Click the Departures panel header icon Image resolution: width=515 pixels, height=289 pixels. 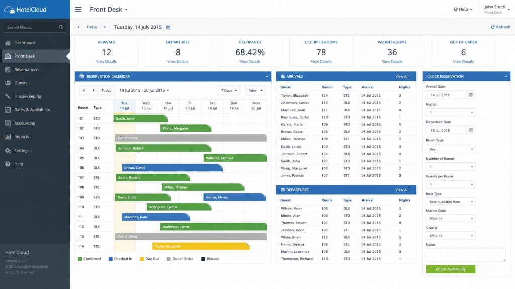pyautogui.click(x=283, y=190)
